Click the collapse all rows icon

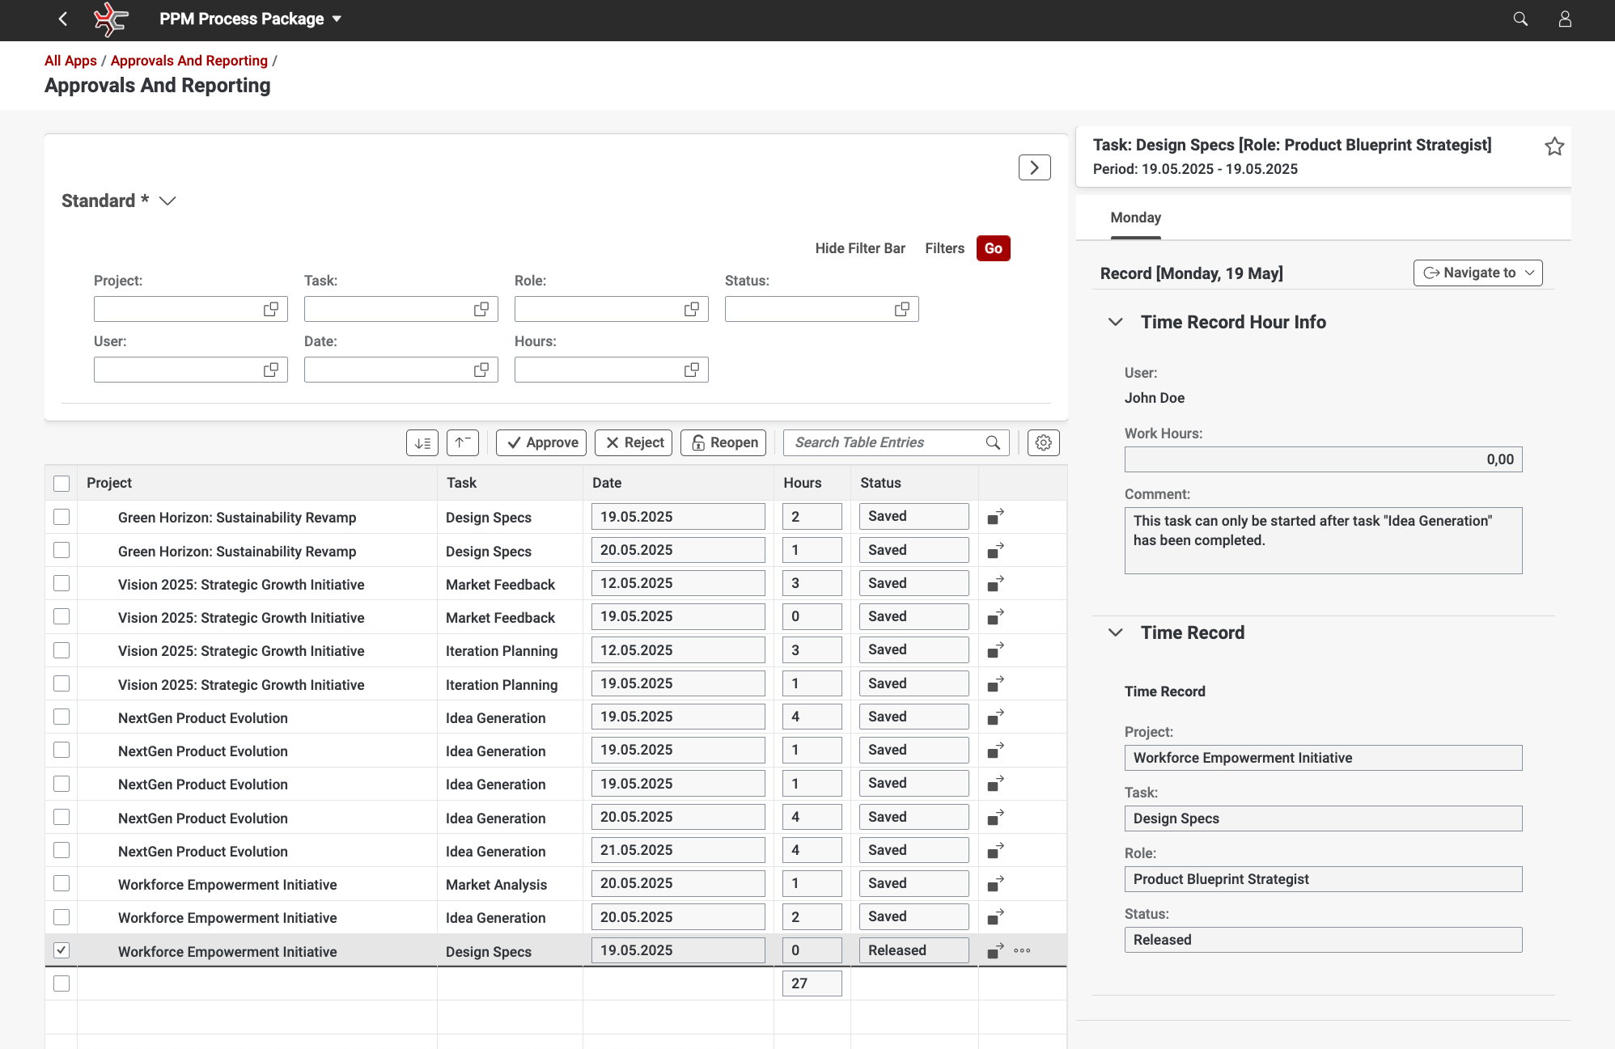(x=463, y=442)
